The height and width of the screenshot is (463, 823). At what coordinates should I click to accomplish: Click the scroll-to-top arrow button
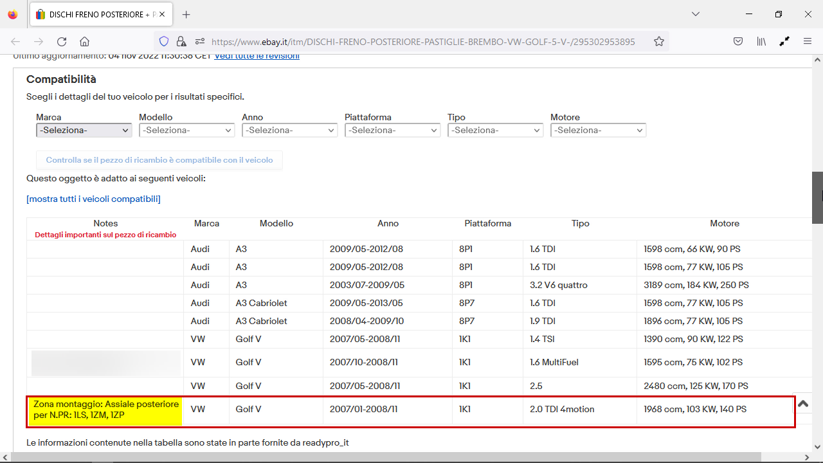point(802,404)
